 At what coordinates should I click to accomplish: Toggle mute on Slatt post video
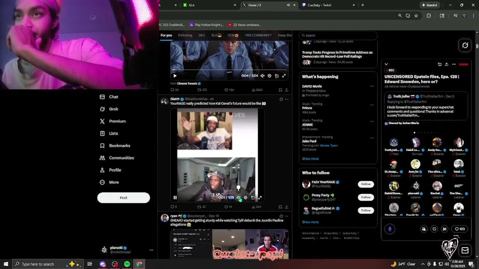point(238,198)
